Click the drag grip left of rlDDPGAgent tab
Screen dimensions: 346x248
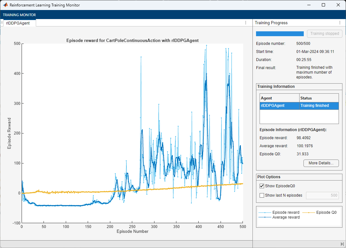coord(2,23)
